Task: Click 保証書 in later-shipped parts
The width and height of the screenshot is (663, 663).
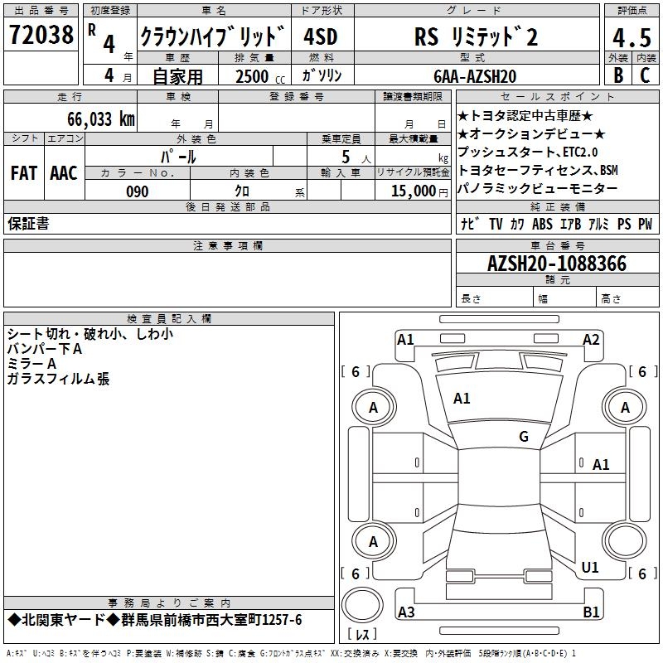Action: click(28, 224)
